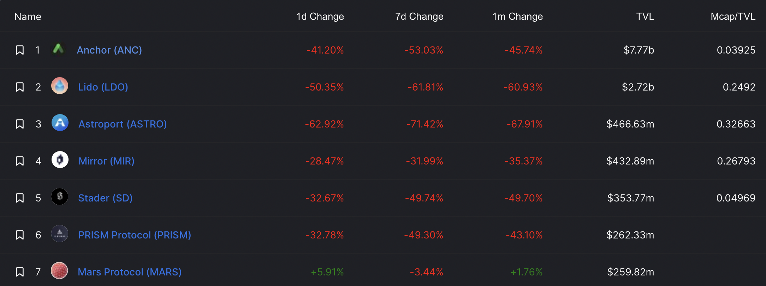The height and width of the screenshot is (286, 766).
Task: Click the Anchor green logo icon
Action: coord(59,49)
